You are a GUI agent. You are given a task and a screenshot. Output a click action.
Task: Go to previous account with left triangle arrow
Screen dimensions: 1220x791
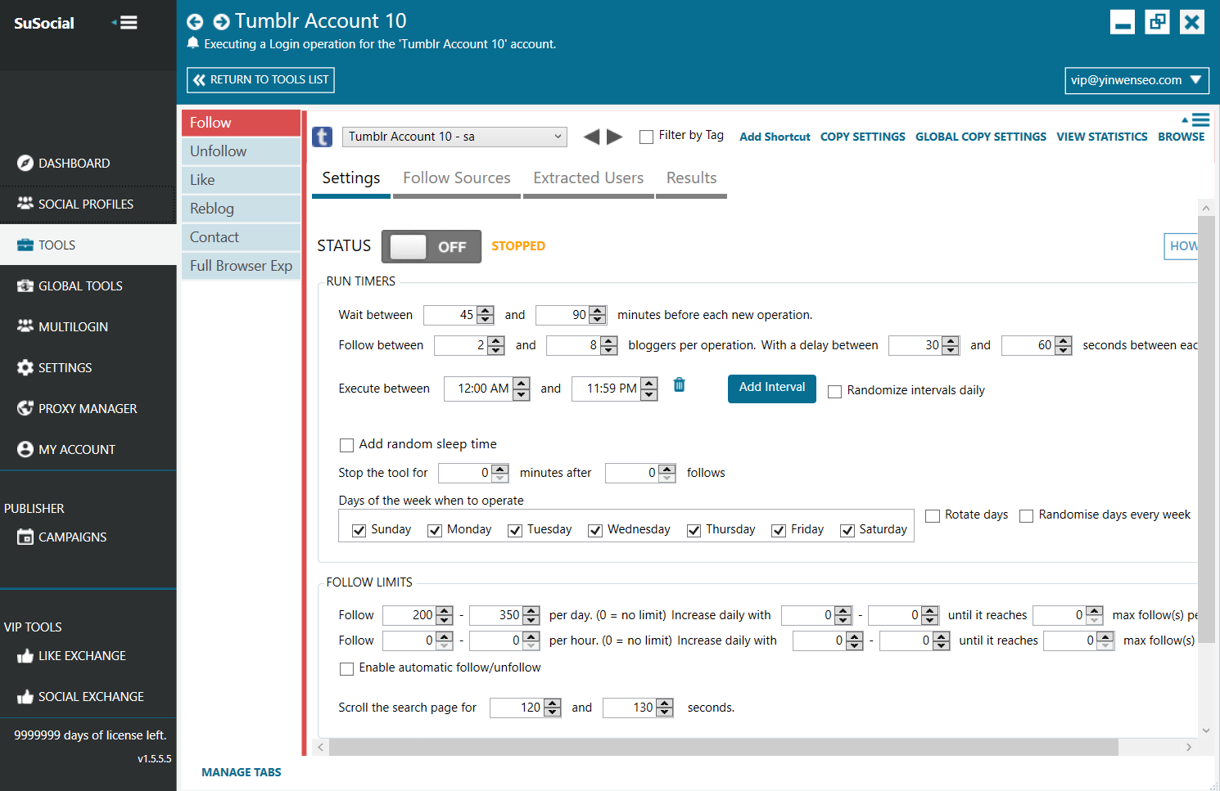(591, 137)
